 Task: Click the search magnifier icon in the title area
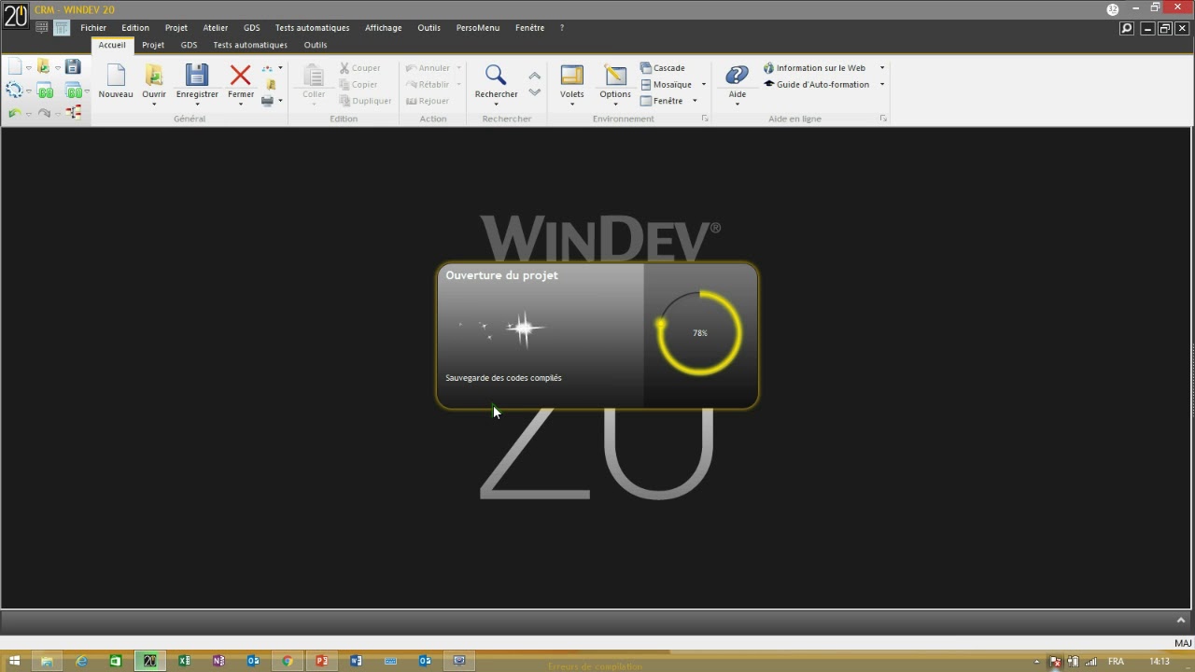coord(1127,29)
